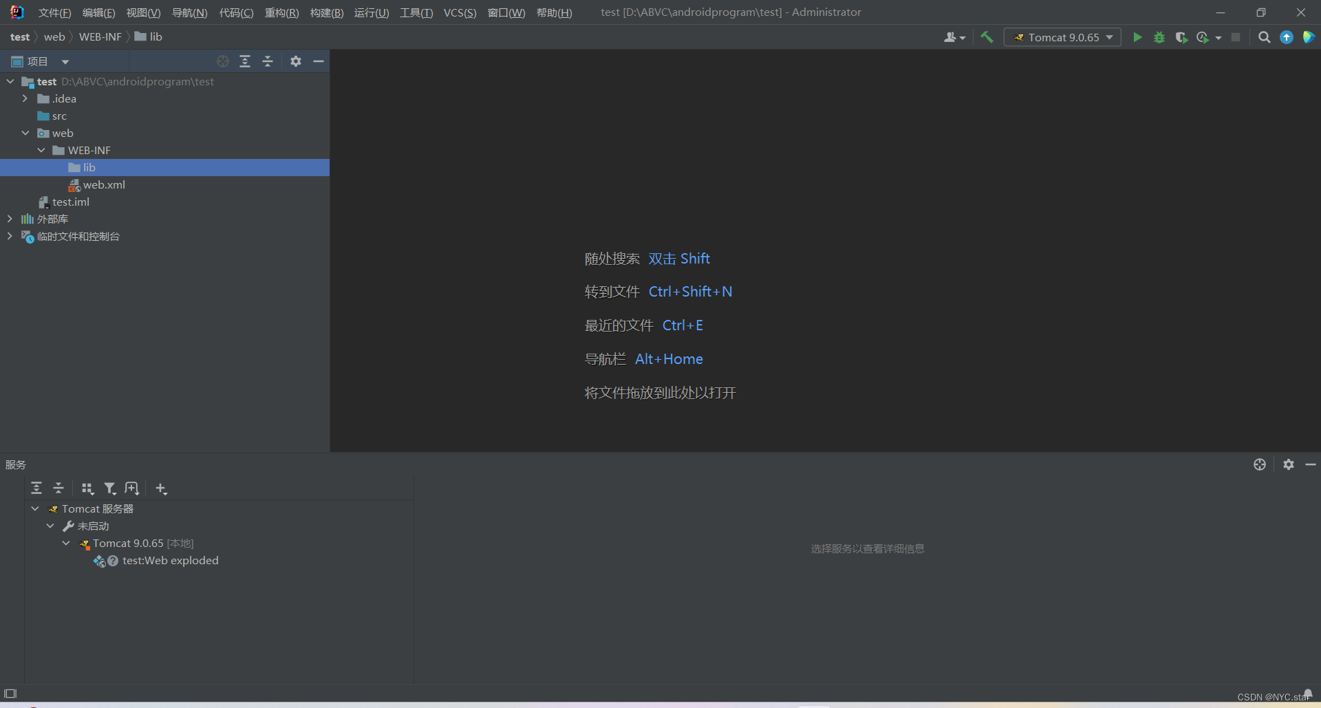Image resolution: width=1321 pixels, height=708 pixels.
Task: Open Project panel settings gear menu
Action: tap(295, 61)
